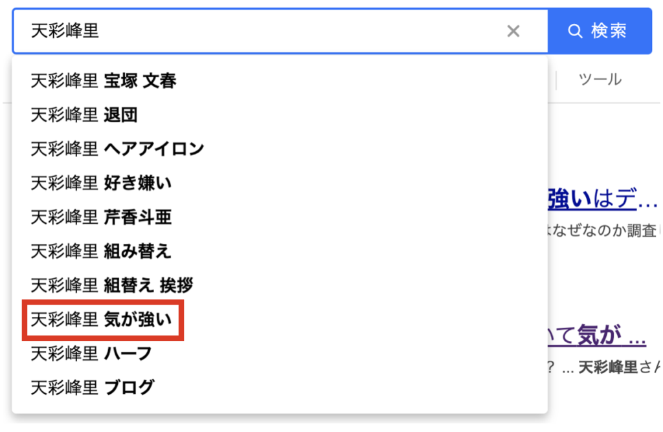Pick suggestion 天彩峰里 組替え 挨拶
Viewport: 663px width, 432px height.
point(280,285)
